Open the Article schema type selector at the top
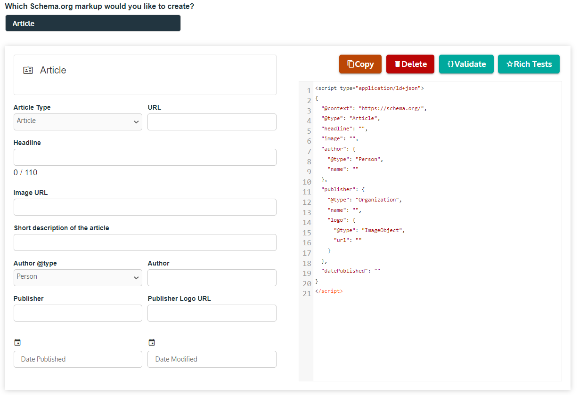 point(92,23)
